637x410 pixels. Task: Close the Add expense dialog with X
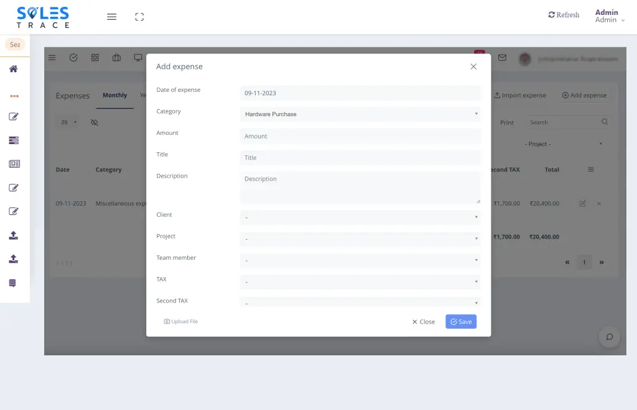[473, 66]
